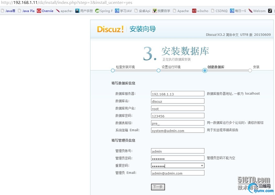This screenshot has height=195, width=275.
Task: Click the 正在执行数据库安装 subtitle
Action: (176, 59)
